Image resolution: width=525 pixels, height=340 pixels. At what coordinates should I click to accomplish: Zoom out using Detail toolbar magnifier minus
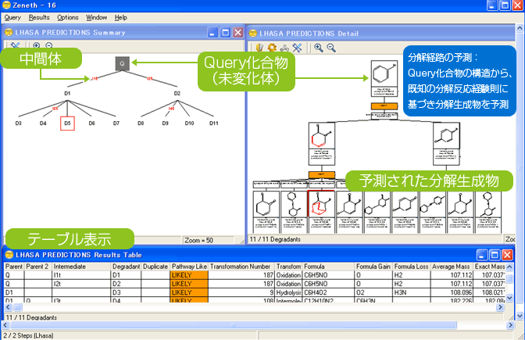[331, 48]
